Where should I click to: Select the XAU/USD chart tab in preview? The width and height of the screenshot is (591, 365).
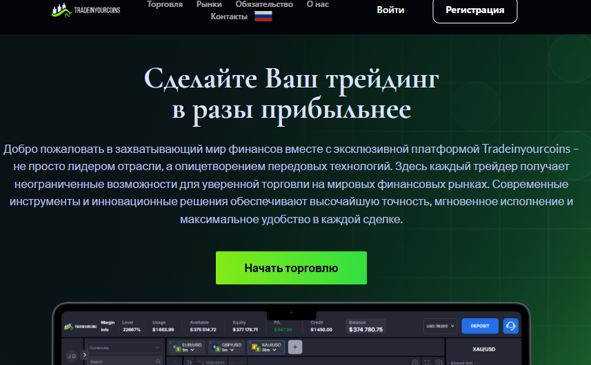point(266,347)
